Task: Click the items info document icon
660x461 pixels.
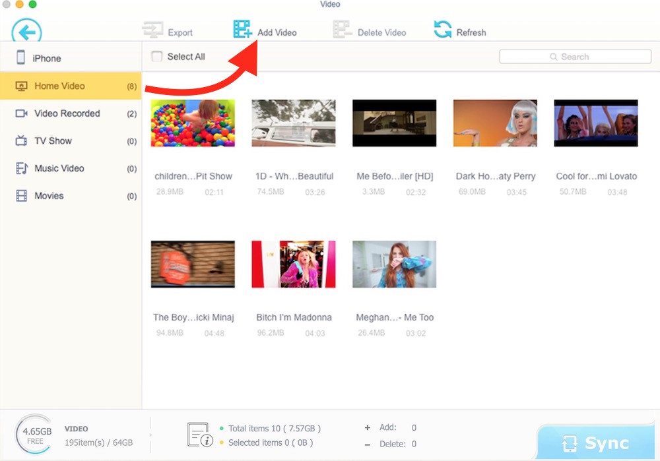Action: [x=200, y=435]
